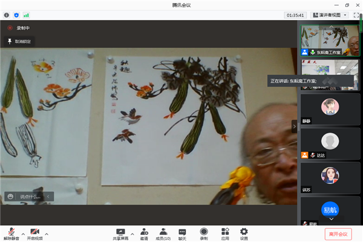Show the members (成员) list
The height and width of the screenshot is (242, 363).
pyautogui.click(x=163, y=232)
